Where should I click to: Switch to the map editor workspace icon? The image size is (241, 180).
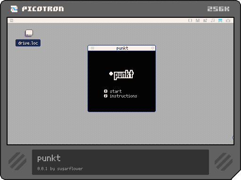tap(205, 21)
